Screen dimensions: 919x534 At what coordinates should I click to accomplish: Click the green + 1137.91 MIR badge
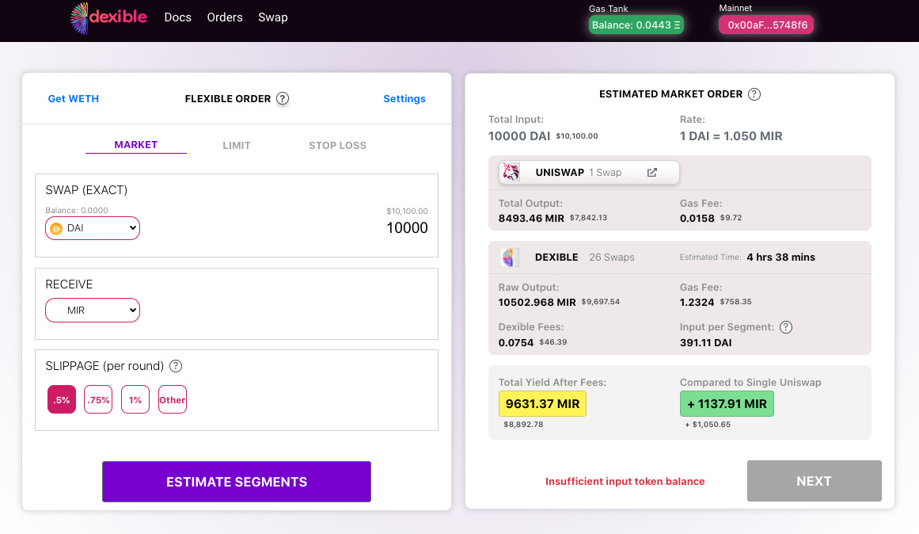[727, 404]
